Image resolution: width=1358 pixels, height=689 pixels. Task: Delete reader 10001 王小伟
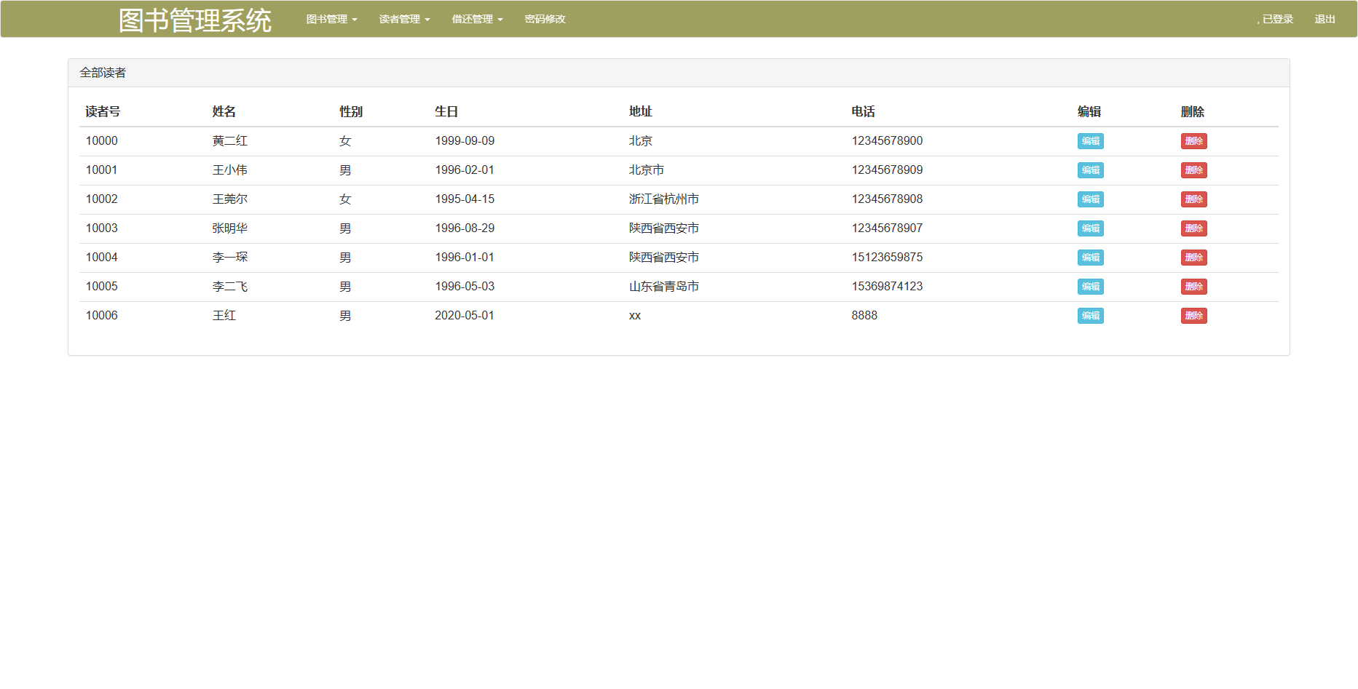(x=1193, y=170)
